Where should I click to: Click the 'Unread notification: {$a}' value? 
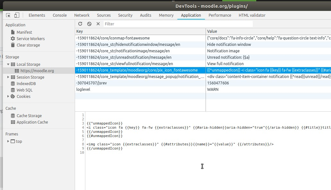point(228,57)
